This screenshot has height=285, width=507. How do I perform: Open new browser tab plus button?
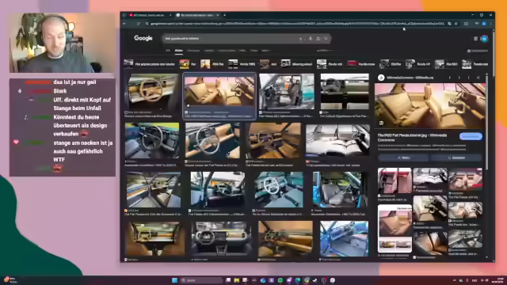point(224,15)
